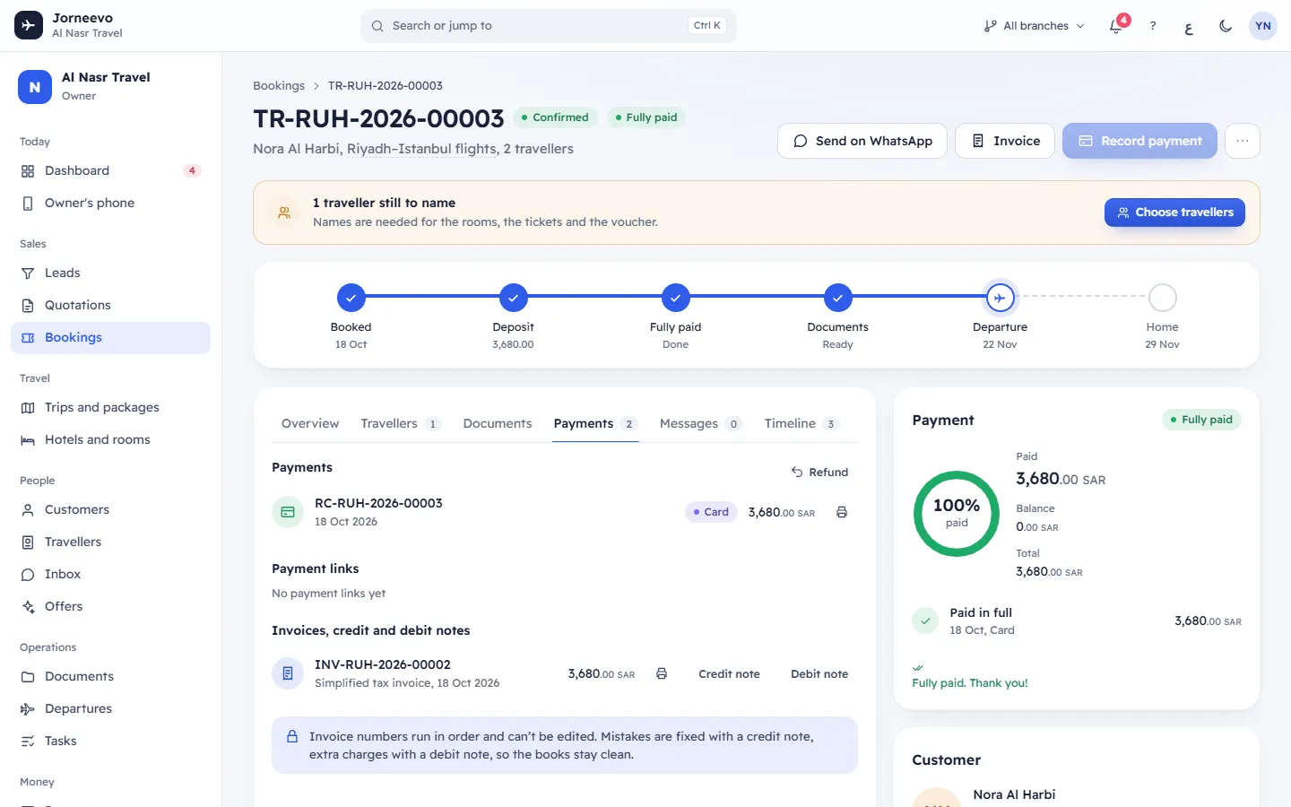
Task: Click the invoice document icon for INV-RUH-2026-00002
Action: pos(288,673)
